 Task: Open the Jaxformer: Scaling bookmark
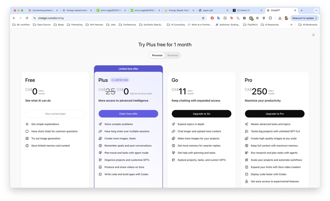pos(228,24)
